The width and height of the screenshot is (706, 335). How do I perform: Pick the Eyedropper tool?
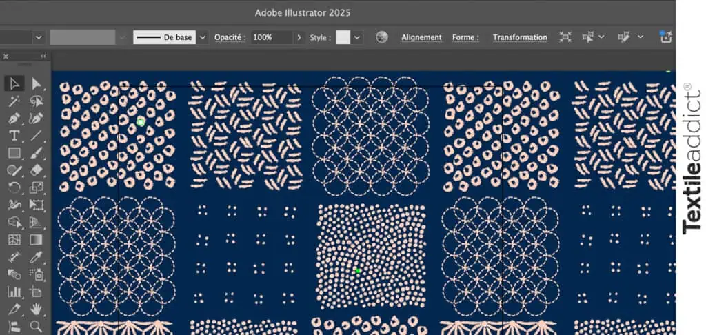pos(37,256)
